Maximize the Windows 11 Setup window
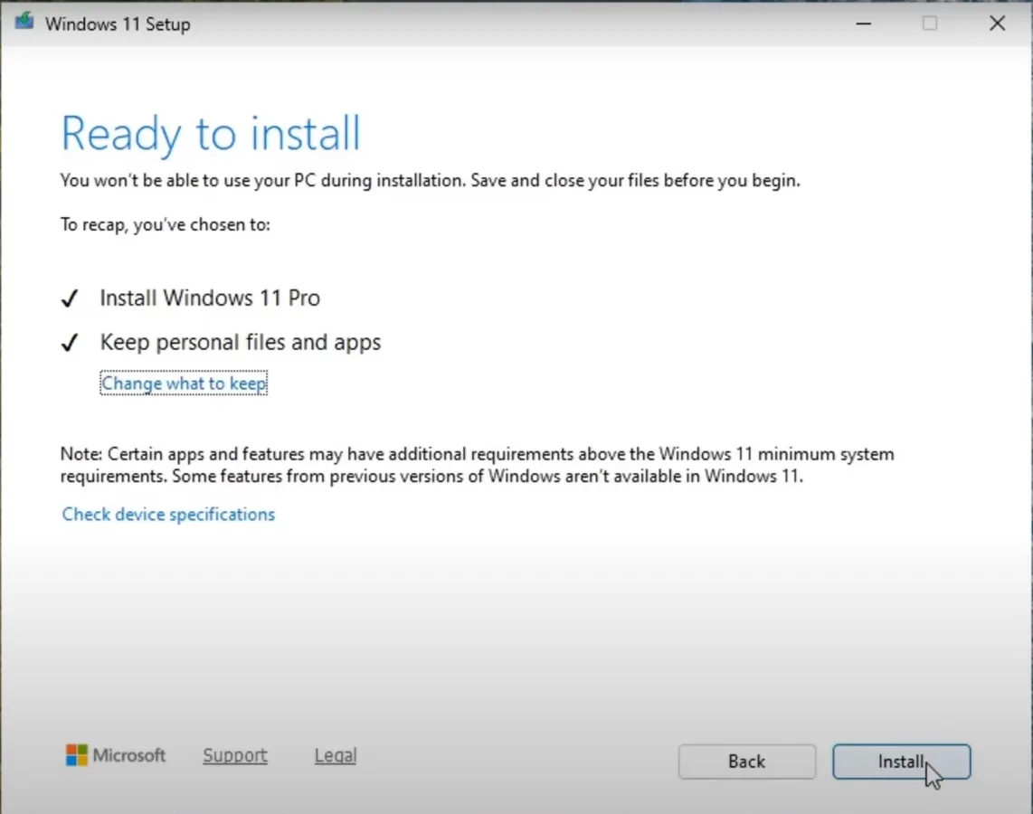This screenshot has height=814, width=1033. [930, 24]
